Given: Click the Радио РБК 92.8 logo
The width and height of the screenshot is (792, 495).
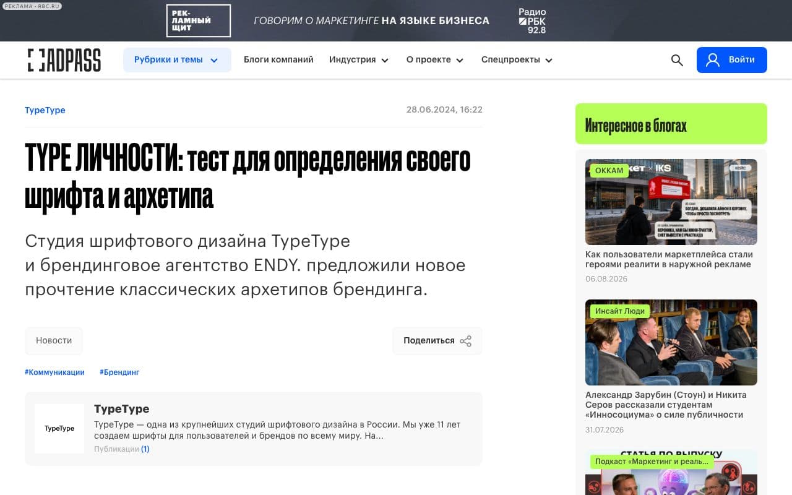Looking at the screenshot, I should (532, 21).
